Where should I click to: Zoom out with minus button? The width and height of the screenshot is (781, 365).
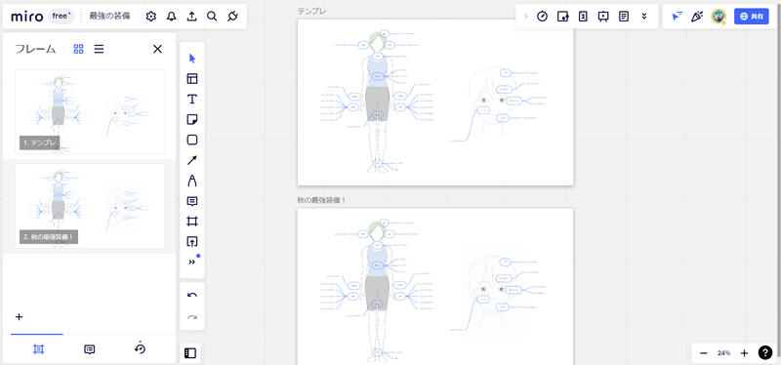(703, 353)
